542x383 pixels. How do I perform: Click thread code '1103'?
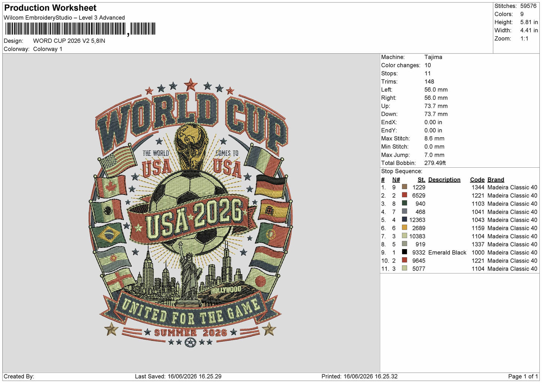[478, 204]
